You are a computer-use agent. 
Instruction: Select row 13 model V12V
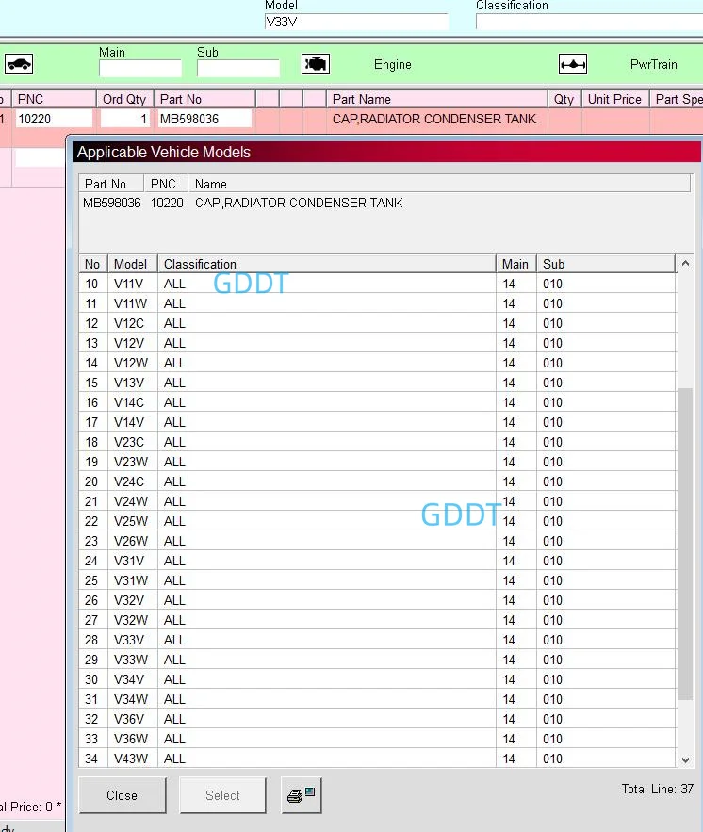[377, 343]
